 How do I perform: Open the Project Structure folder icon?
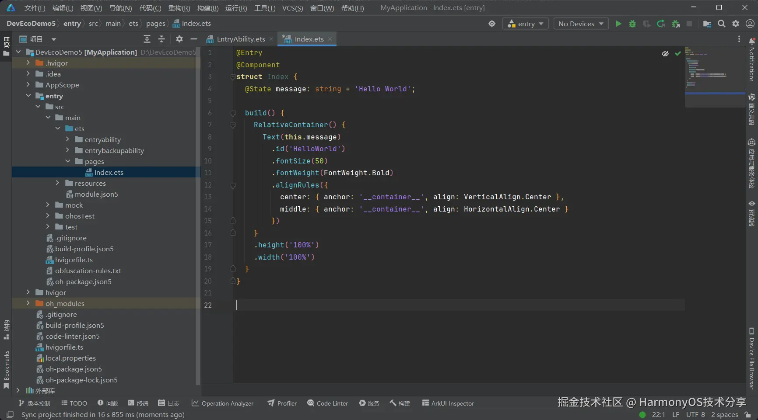pos(707,24)
